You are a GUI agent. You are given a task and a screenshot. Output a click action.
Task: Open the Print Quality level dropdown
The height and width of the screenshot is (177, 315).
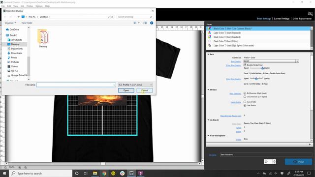tap(297, 61)
